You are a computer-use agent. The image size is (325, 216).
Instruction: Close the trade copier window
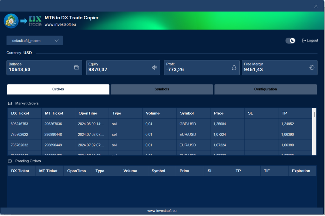point(316,6)
